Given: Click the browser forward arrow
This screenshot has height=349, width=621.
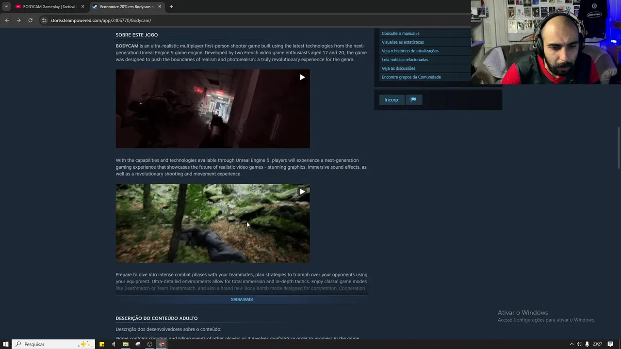Looking at the screenshot, I should 18,20.
